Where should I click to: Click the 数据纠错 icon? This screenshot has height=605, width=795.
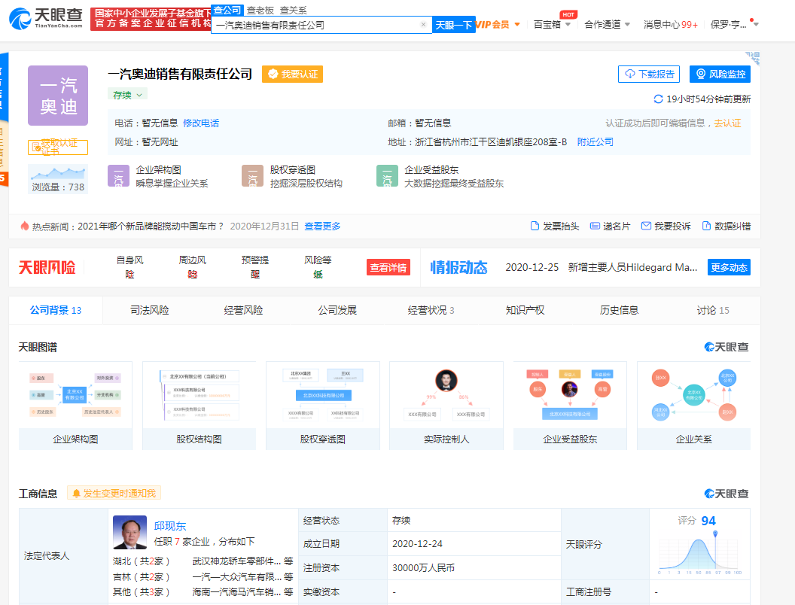pos(706,226)
